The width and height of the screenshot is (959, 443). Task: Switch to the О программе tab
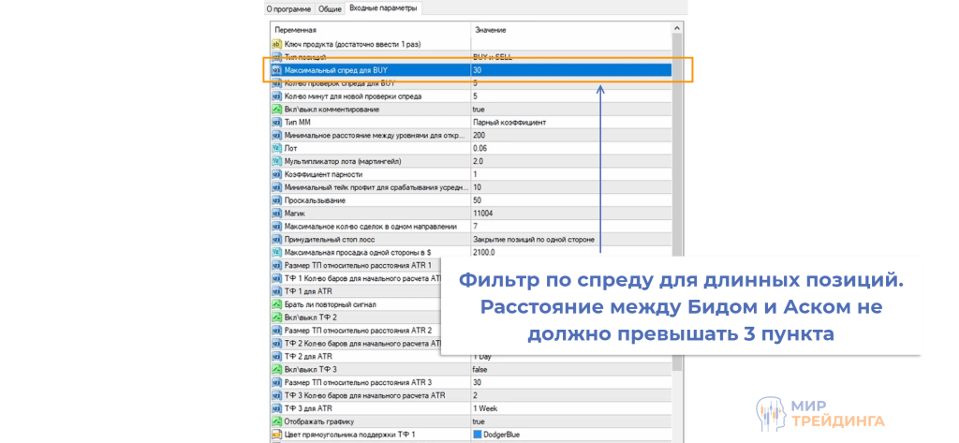tap(290, 8)
